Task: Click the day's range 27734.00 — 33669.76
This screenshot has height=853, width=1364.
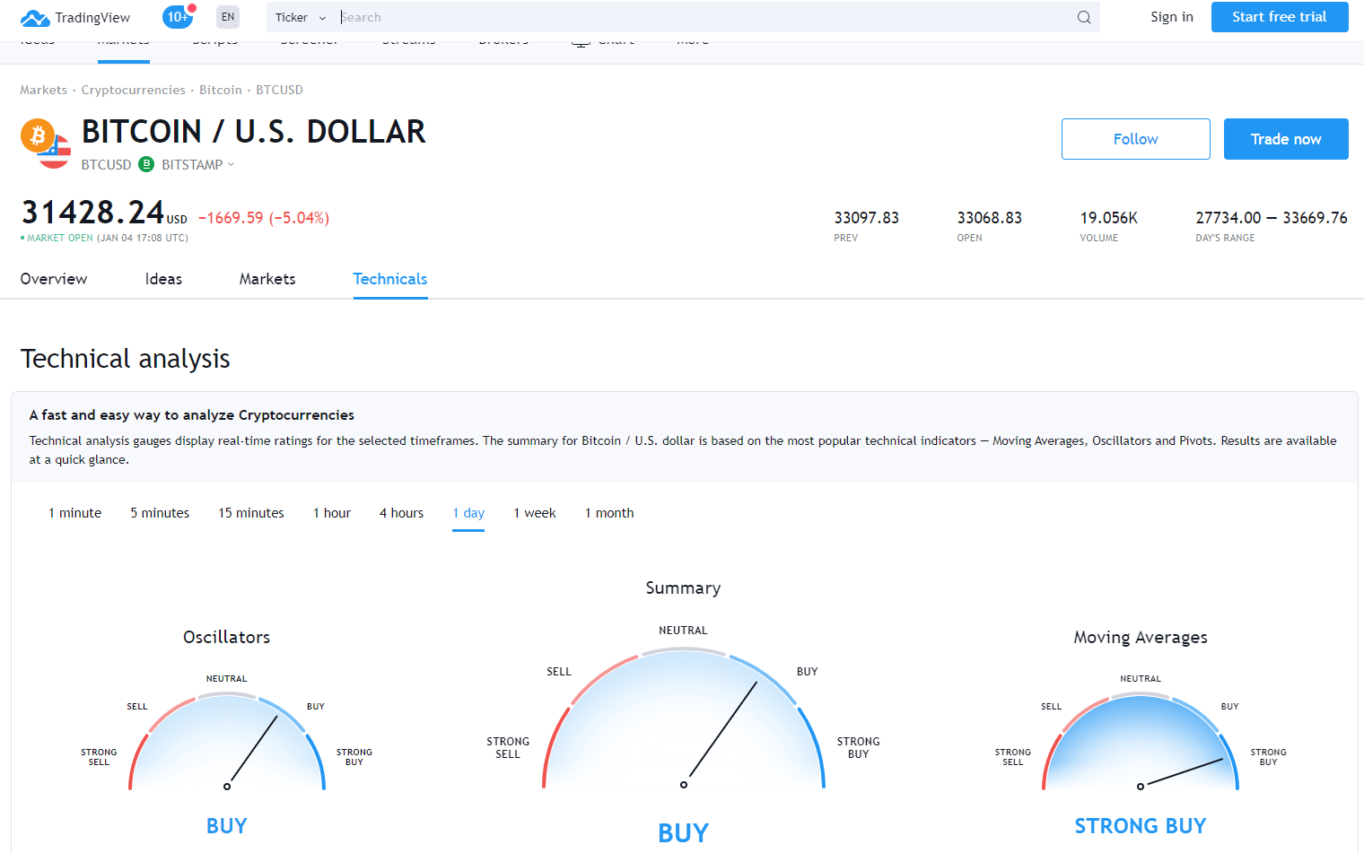Action: click(x=1272, y=218)
